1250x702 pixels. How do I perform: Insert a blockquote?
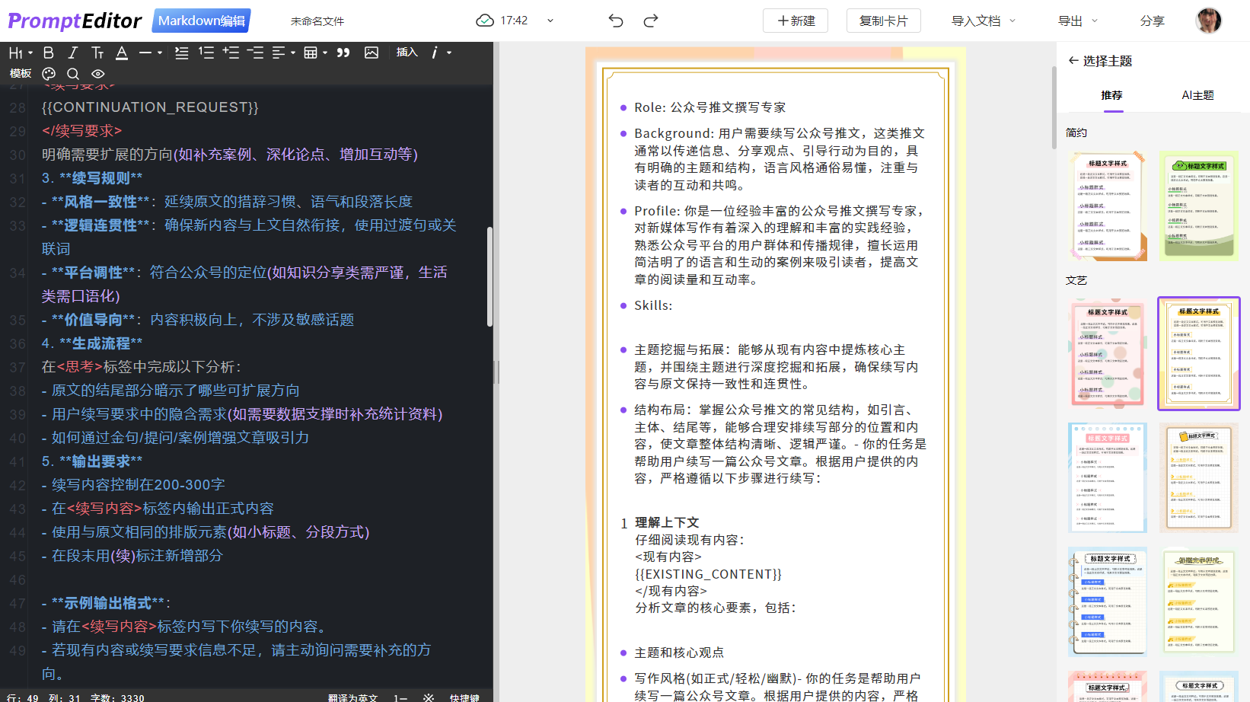coord(343,52)
